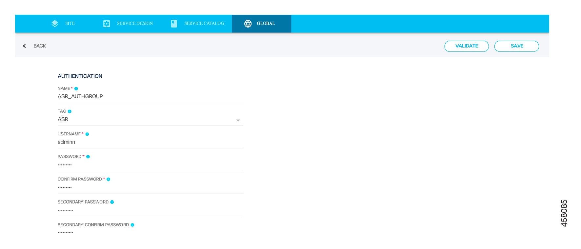Edit the Name field ASR_AUTHGROUP

pyautogui.click(x=150, y=97)
